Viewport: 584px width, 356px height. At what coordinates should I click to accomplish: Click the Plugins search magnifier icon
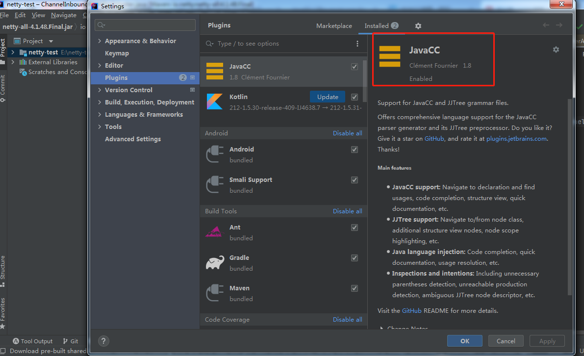point(210,44)
